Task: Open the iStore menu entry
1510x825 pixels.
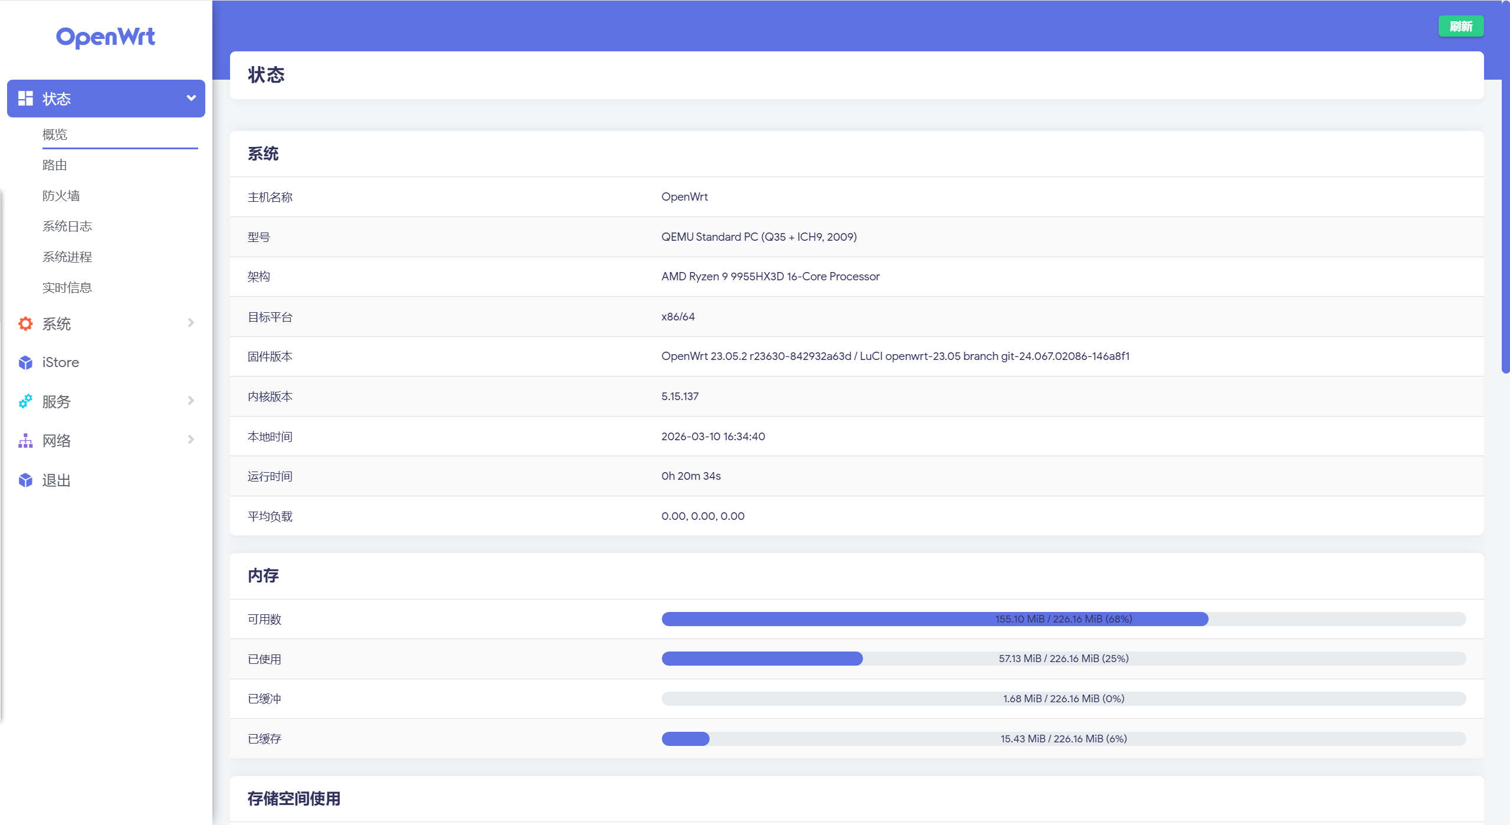Action: [61, 362]
